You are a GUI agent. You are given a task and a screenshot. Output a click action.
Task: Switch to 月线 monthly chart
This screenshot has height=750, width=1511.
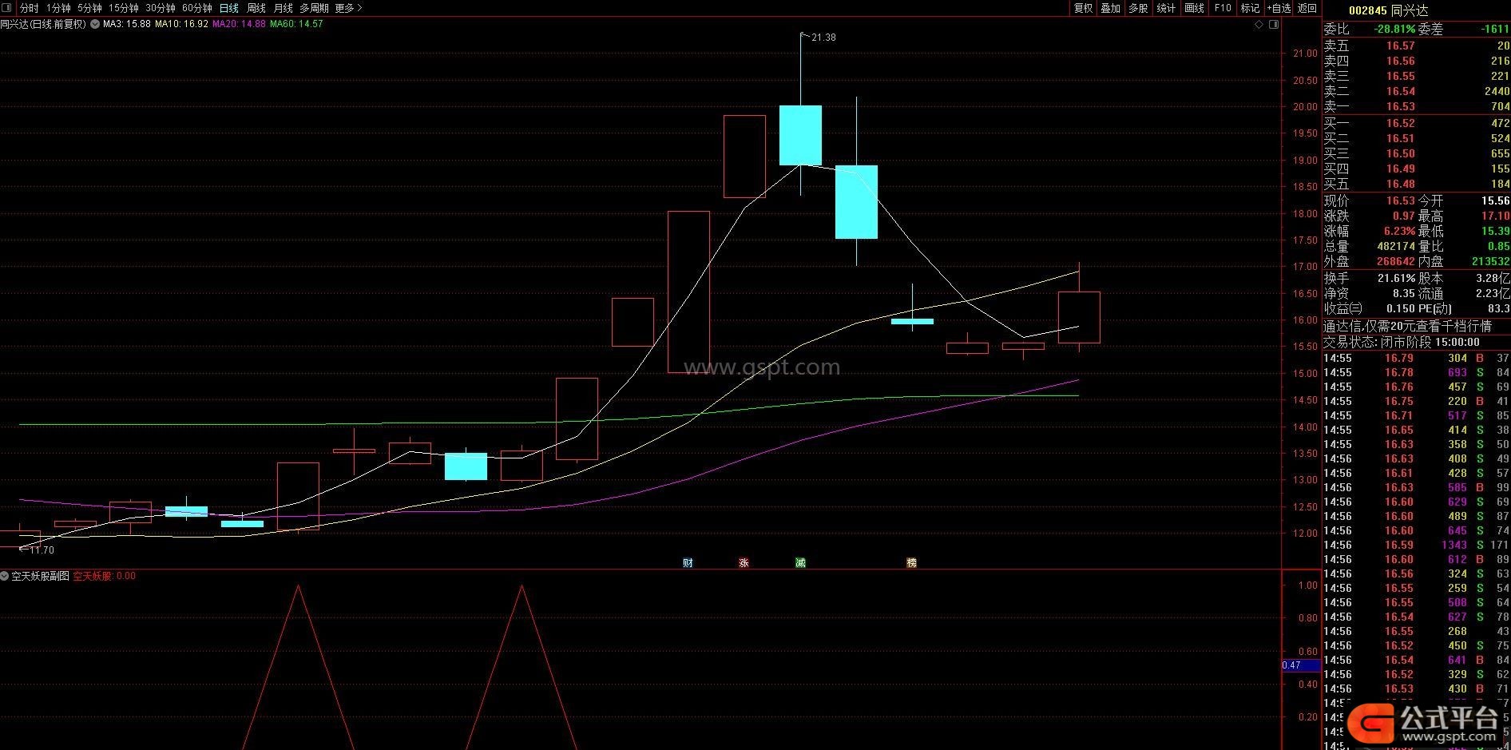(284, 8)
